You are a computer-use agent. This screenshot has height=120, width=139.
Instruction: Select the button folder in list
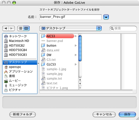(59, 46)
